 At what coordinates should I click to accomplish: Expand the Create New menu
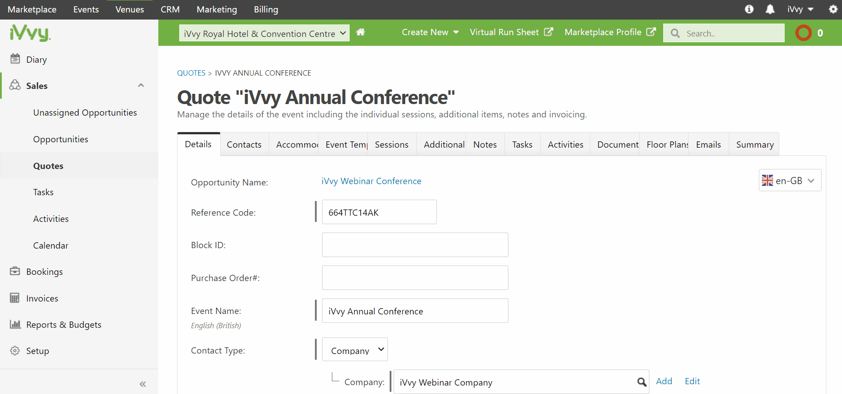[x=430, y=32]
